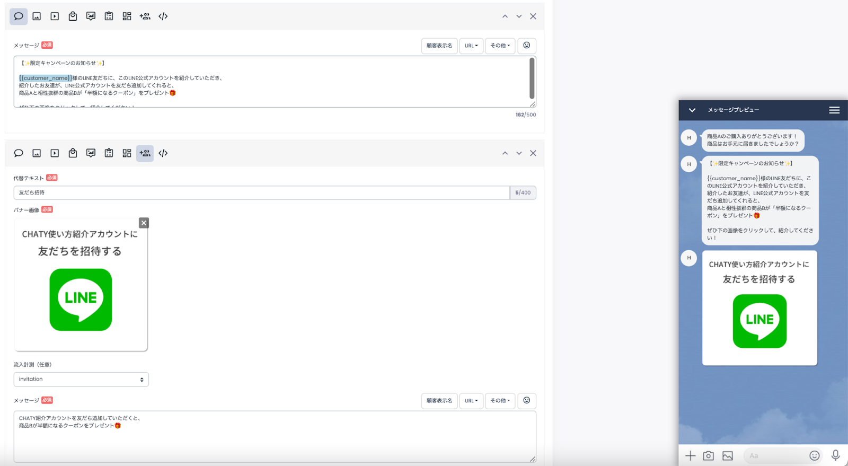Image resolution: width=848 pixels, height=466 pixels.
Task: Open the URL dropdown for the second message
Action: pyautogui.click(x=471, y=401)
